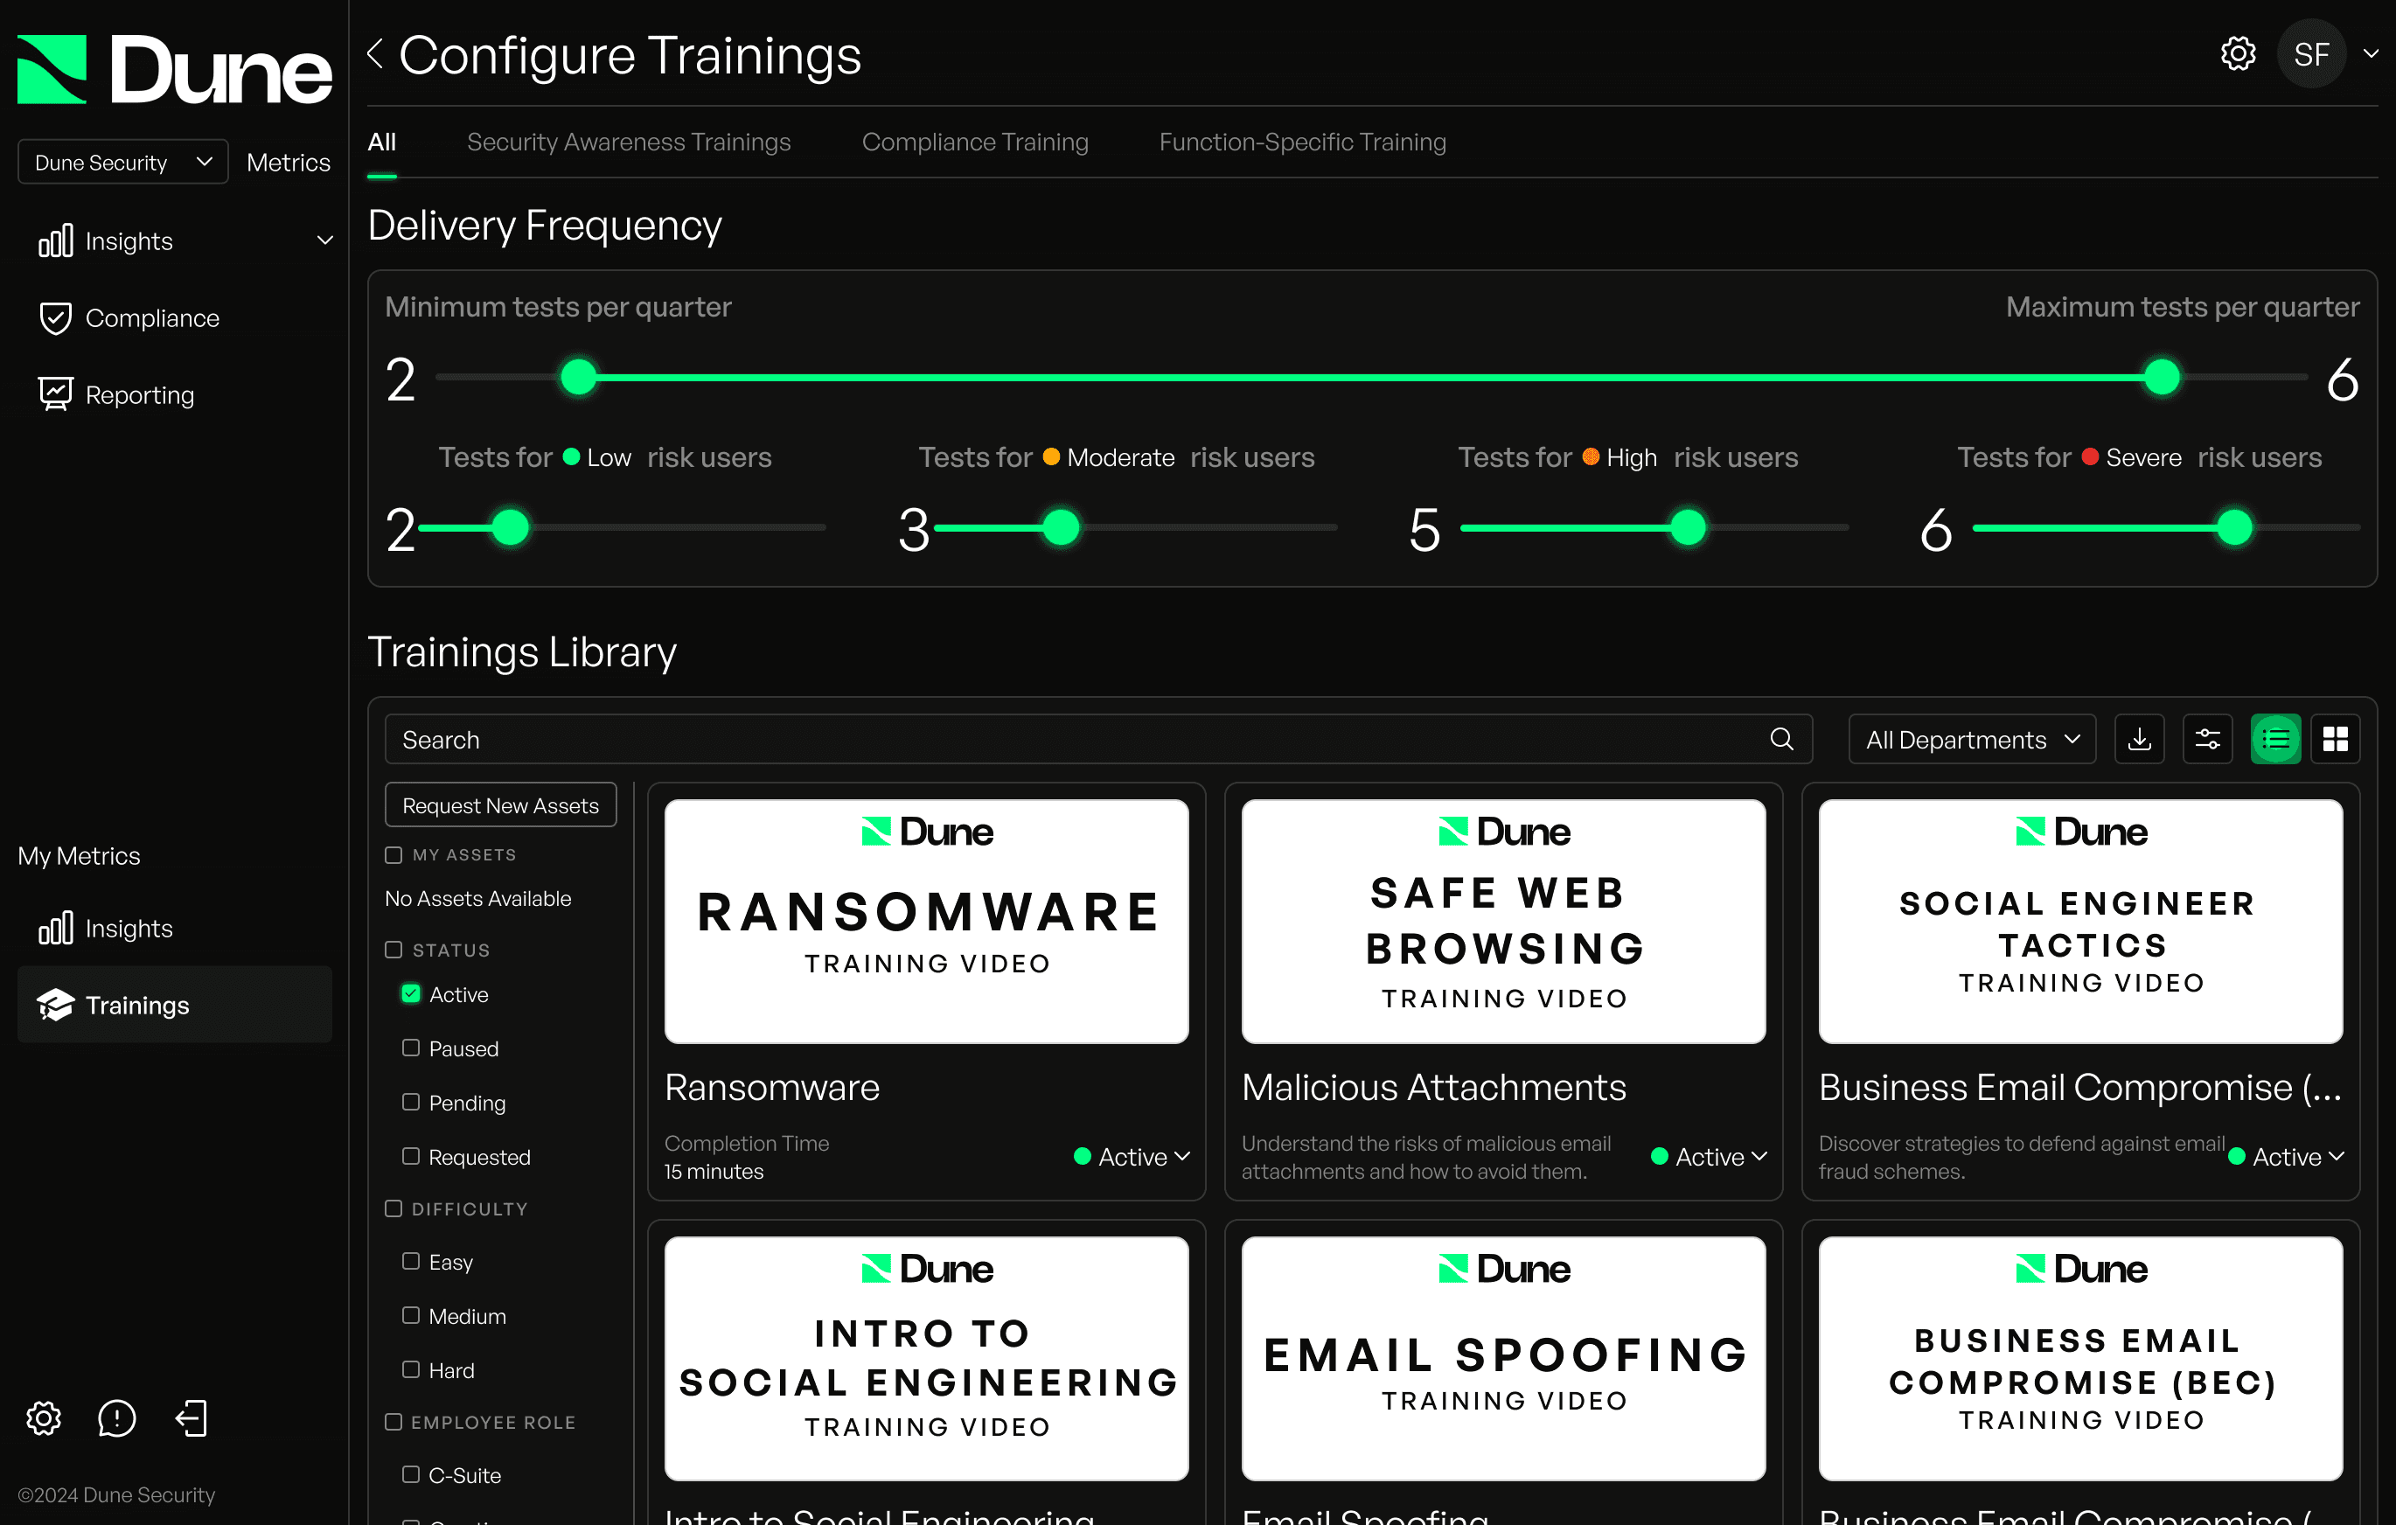Viewport: 2396px width, 1525px height.
Task: Click the search magnifier icon
Action: [1782, 739]
